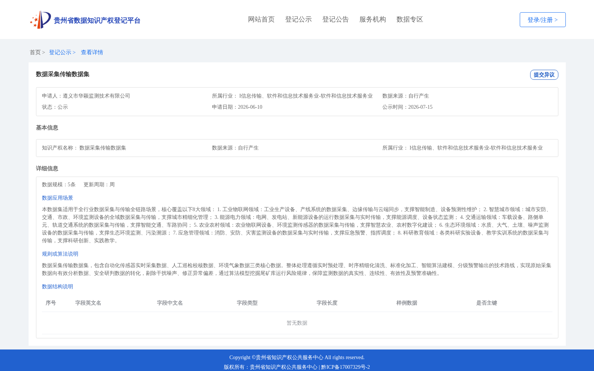The image size is (594, 371).
Task: Click the 序号 column header
Action: click(51, 303)
